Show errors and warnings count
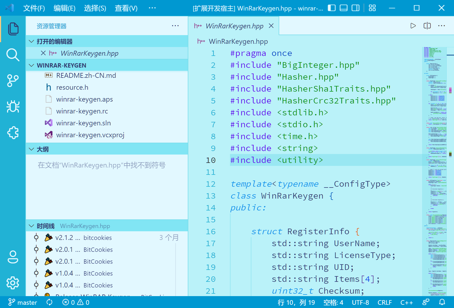 coord(76,302)
